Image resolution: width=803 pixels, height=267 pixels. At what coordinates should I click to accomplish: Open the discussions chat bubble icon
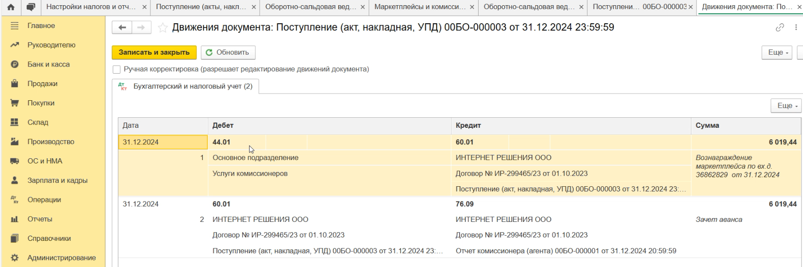tap(31, 7)
